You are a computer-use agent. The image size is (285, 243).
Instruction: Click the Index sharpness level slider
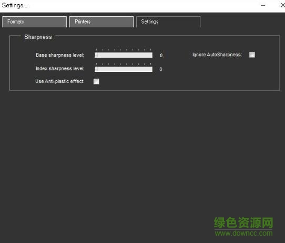tap(124, 69)
